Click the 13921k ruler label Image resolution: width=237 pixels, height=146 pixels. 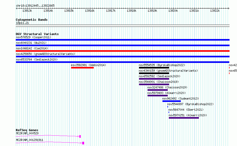click(194, 11)
